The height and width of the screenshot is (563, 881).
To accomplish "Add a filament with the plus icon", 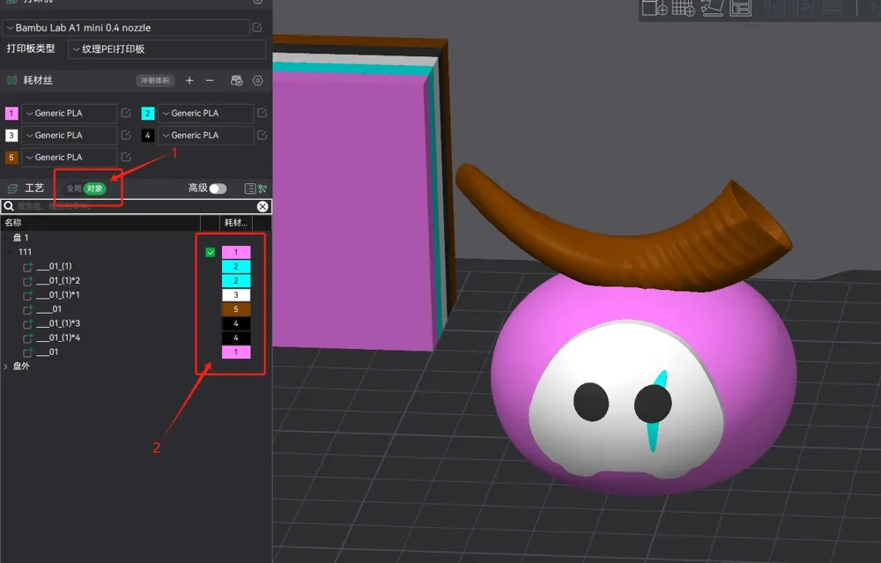I will [x=189, y=80].
